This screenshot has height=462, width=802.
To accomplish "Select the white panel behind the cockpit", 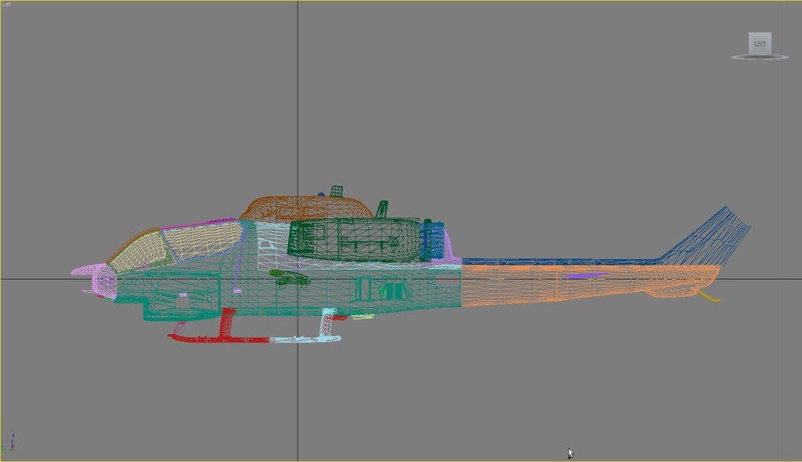I will [271, 245].
